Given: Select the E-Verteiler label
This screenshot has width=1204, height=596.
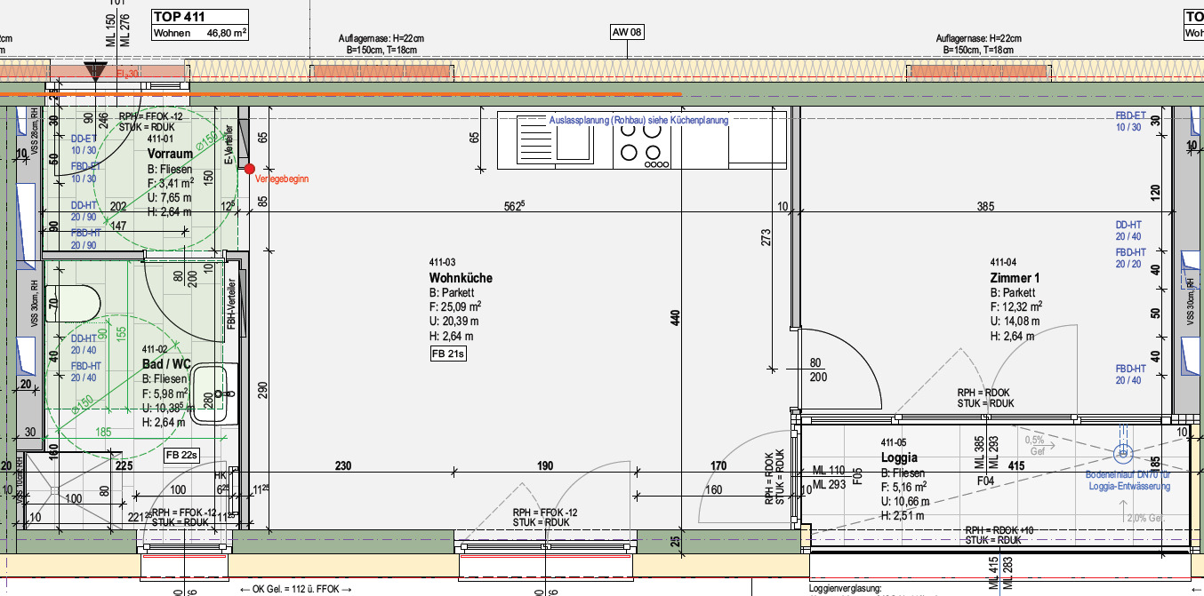Looking at the screenshot, I should [228, 145].
